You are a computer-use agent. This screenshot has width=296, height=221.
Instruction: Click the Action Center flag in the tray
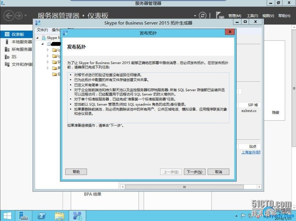coord(243,216)
